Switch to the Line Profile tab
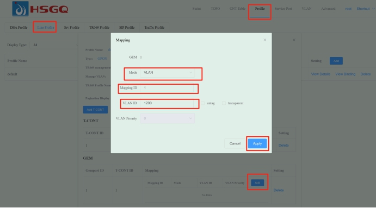The image size is (376, 208). (46, 27)
